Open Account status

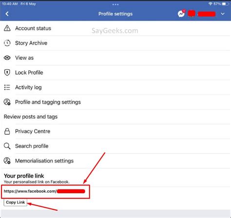115,28
